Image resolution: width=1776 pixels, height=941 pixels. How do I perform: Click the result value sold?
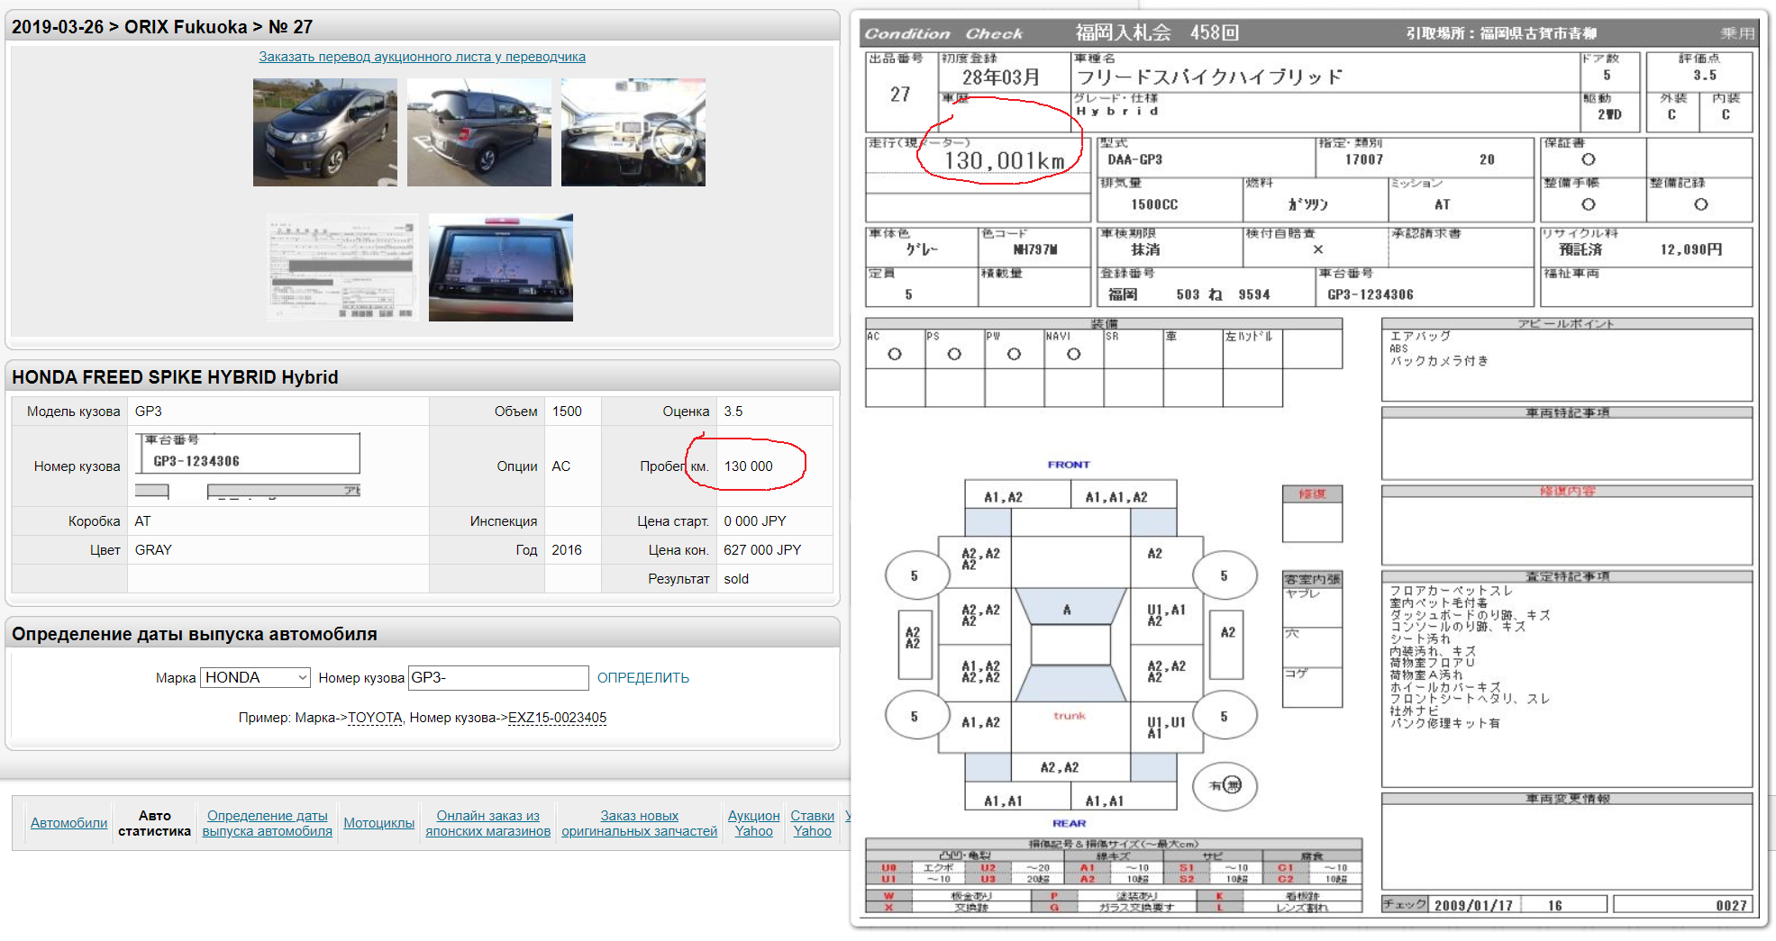[736, 579]
